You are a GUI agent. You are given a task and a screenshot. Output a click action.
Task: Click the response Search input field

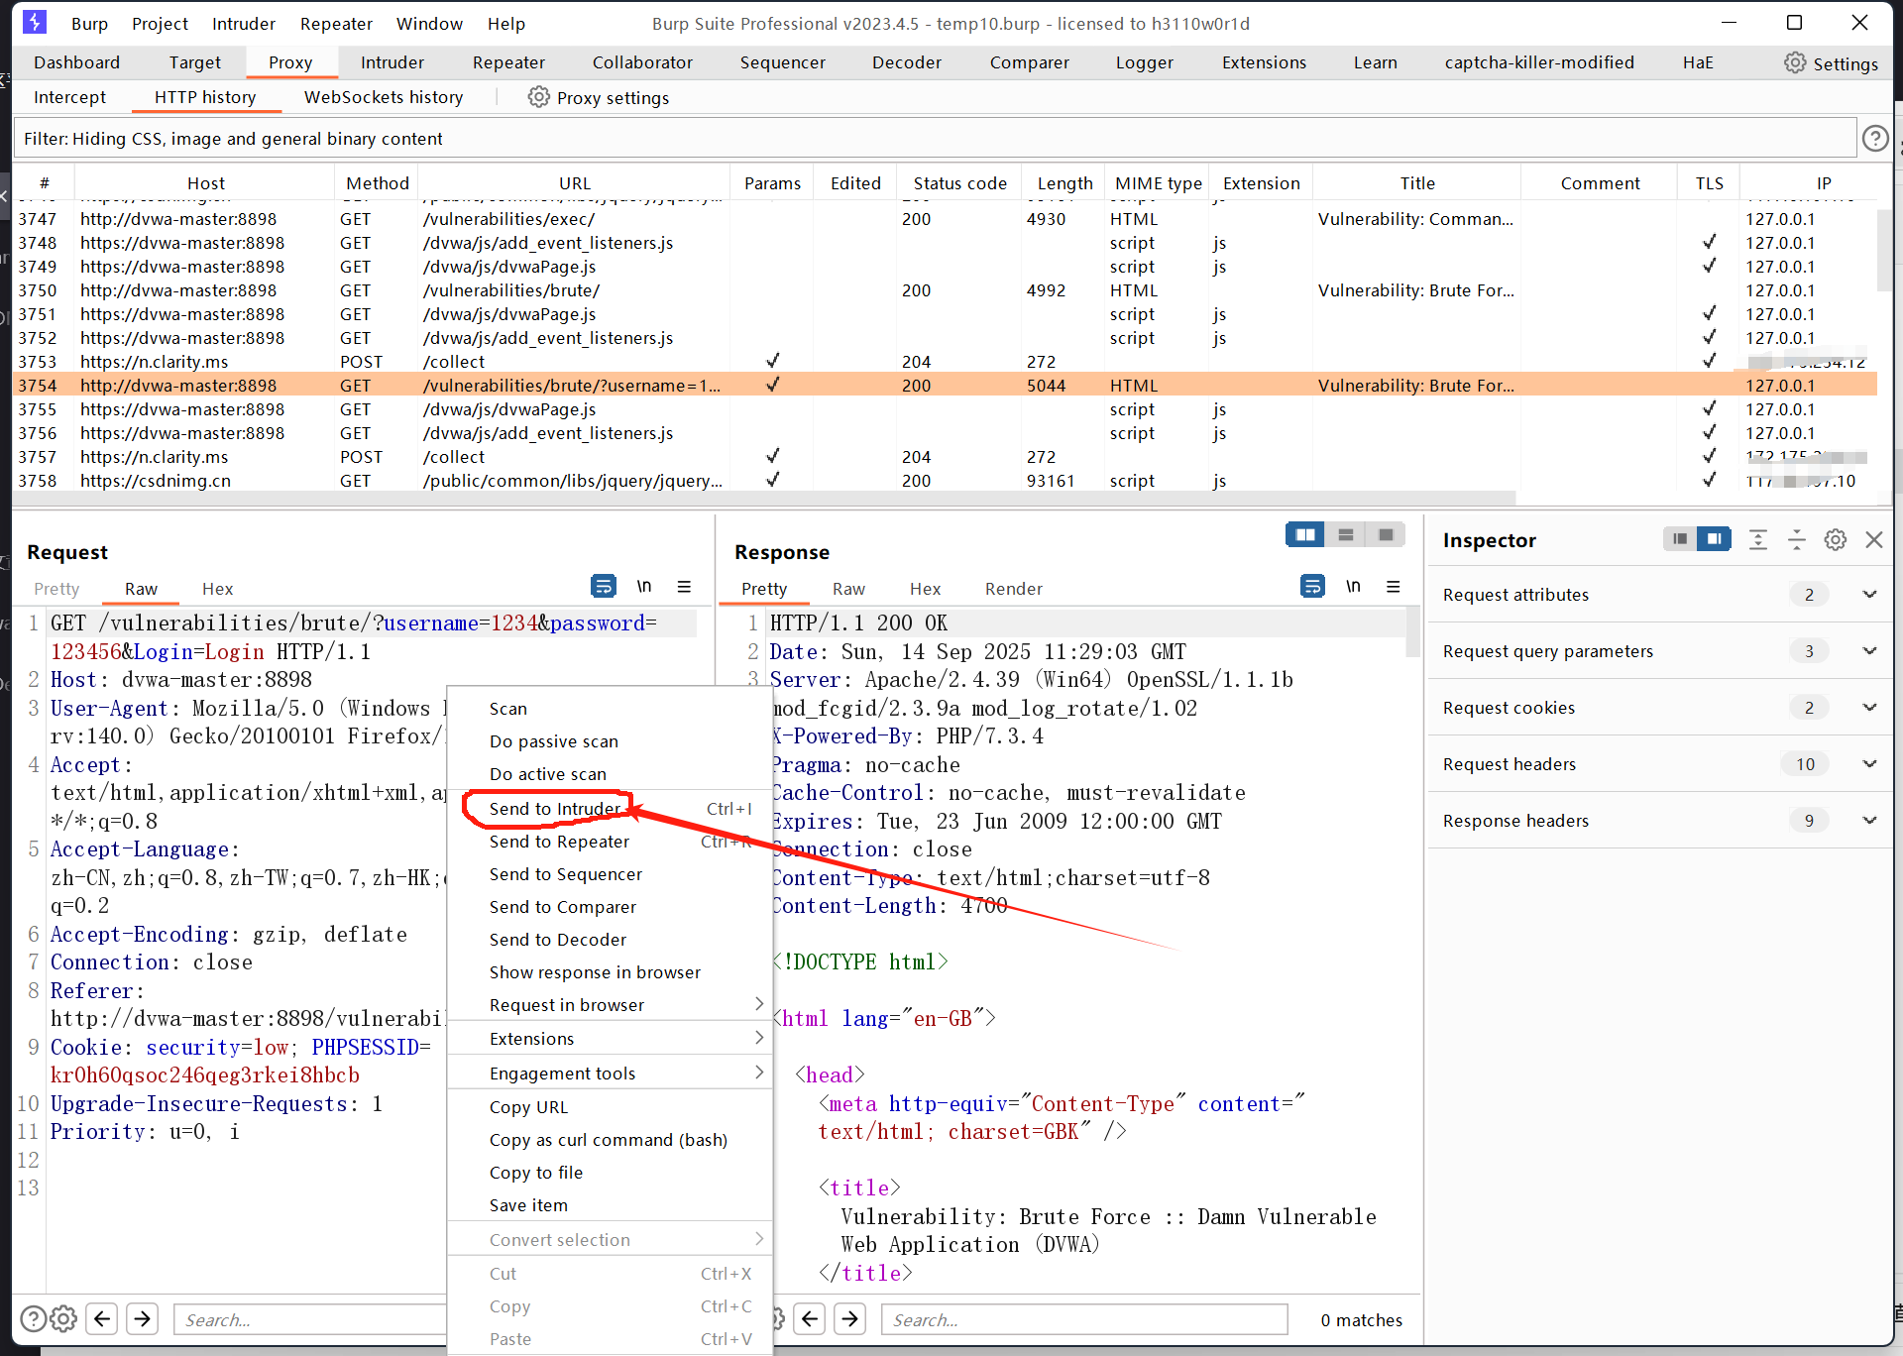1083,1318
